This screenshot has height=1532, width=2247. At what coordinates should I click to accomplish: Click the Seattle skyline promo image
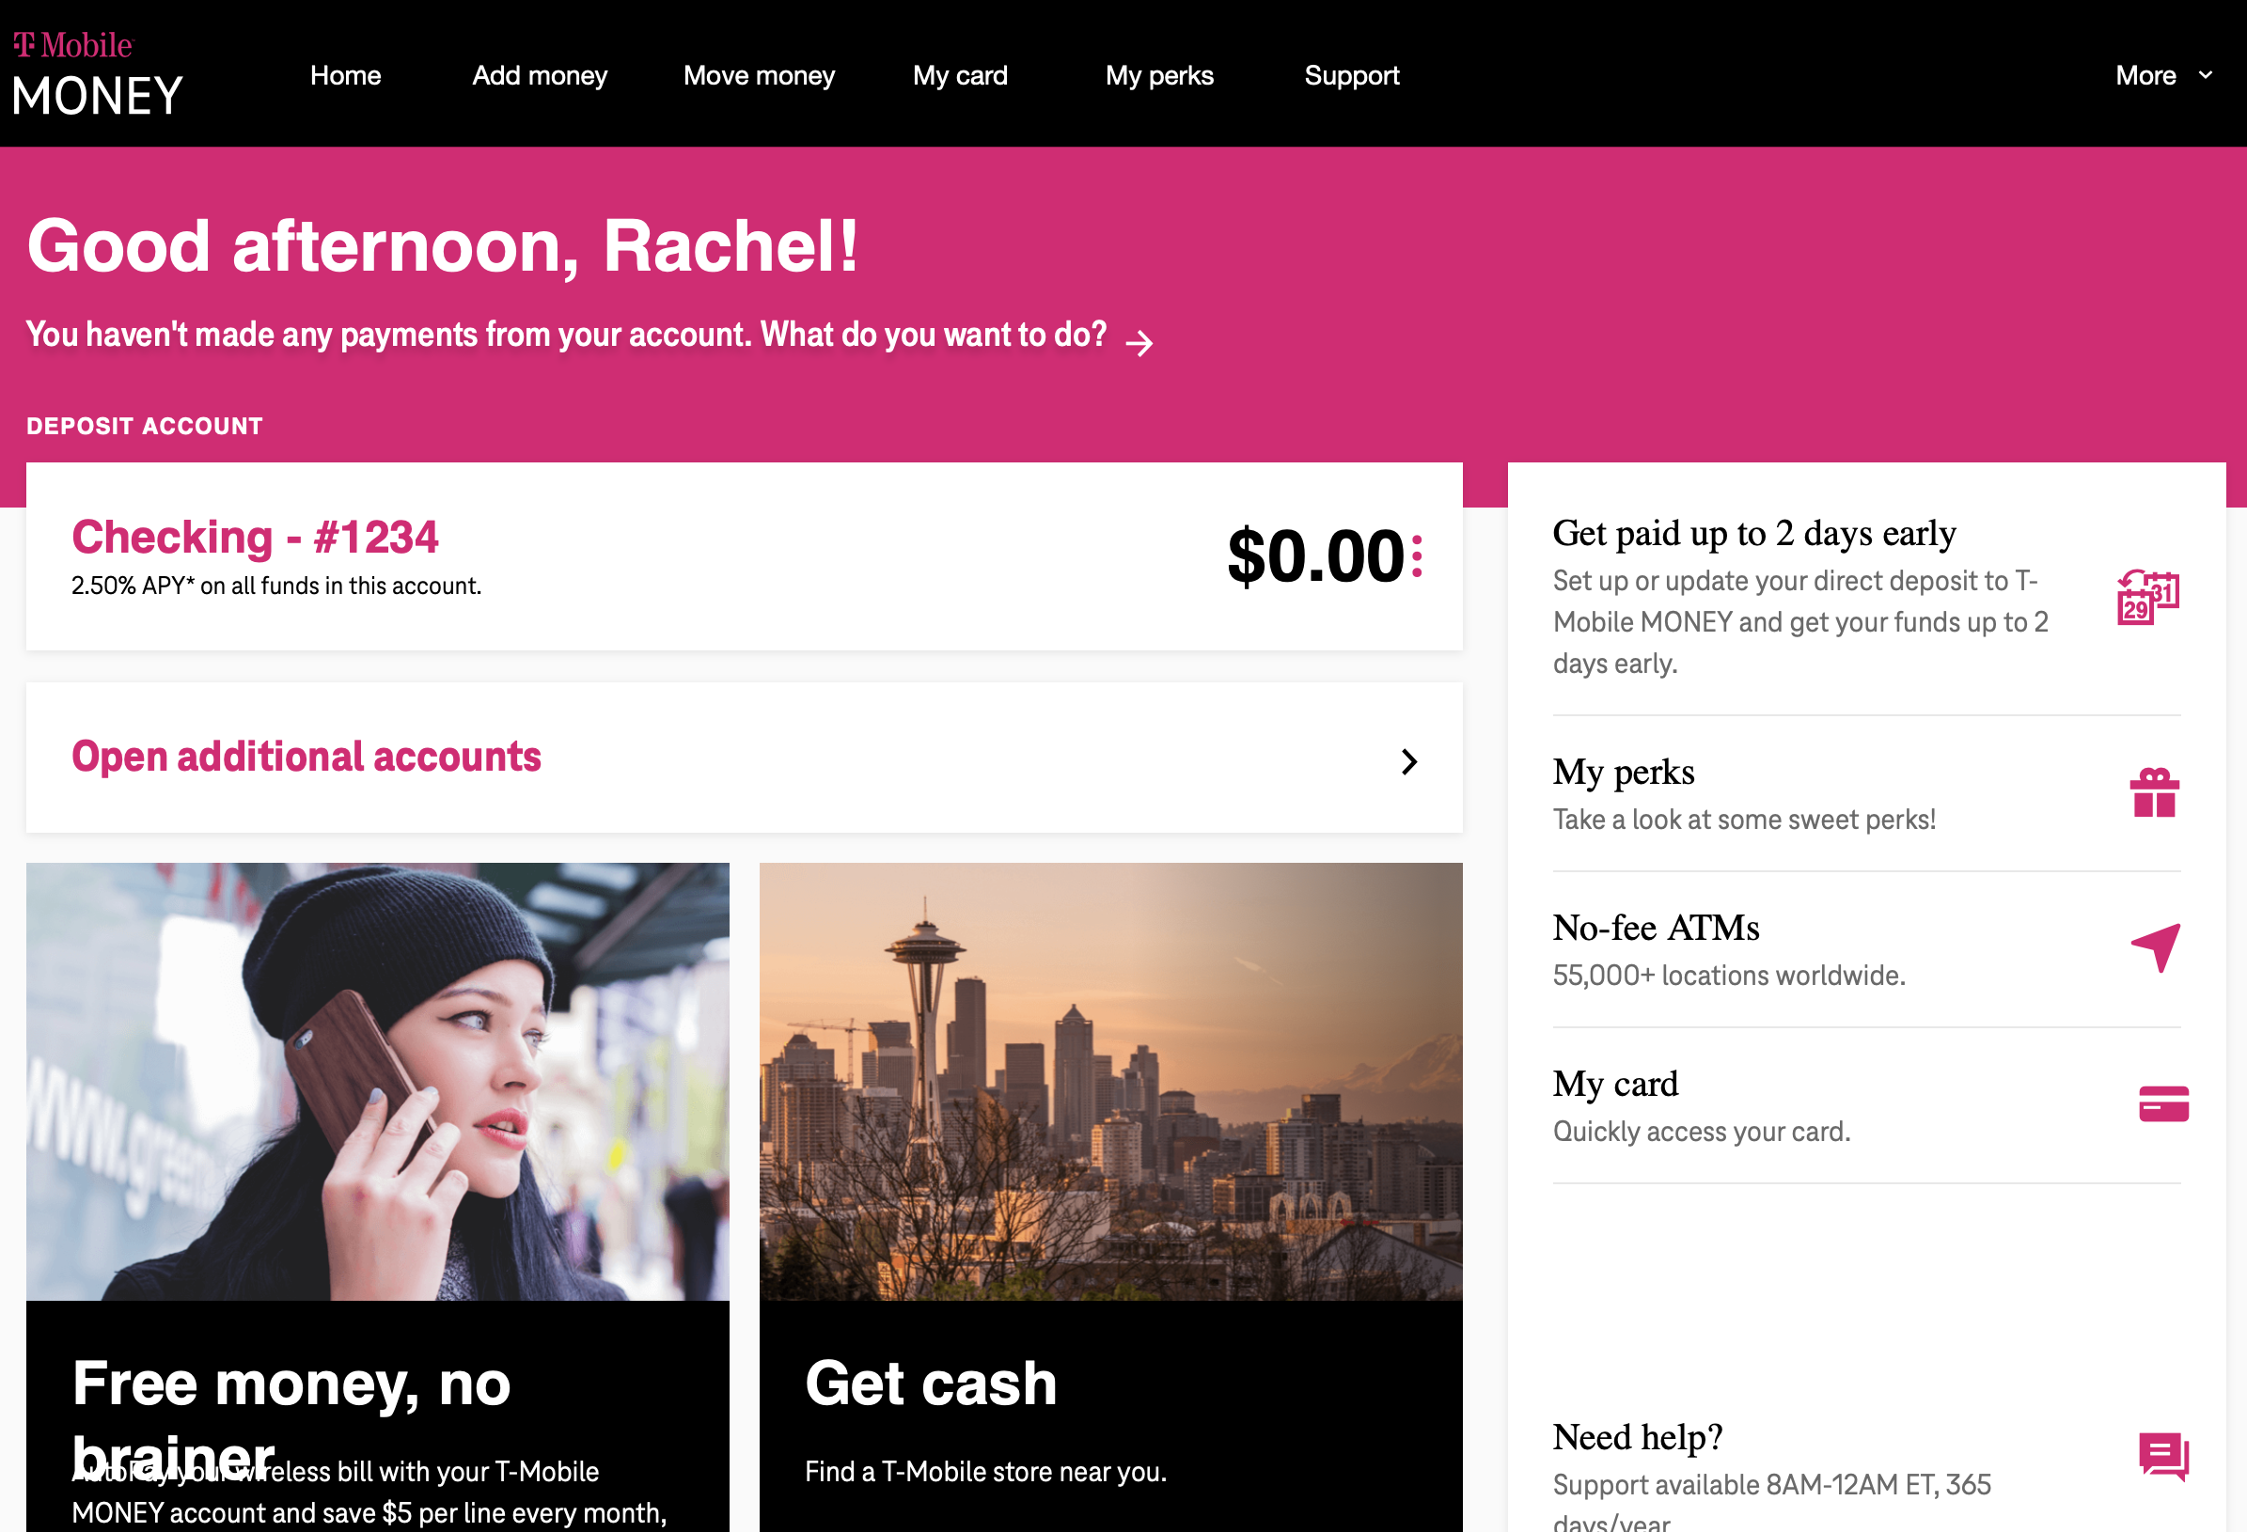click(1111, 1082)
